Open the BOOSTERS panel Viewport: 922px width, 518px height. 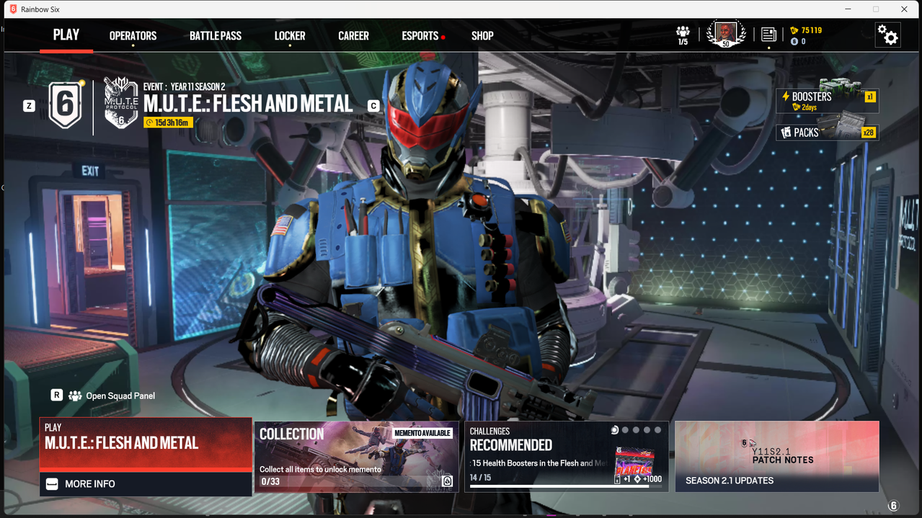(x=828, y=101)
